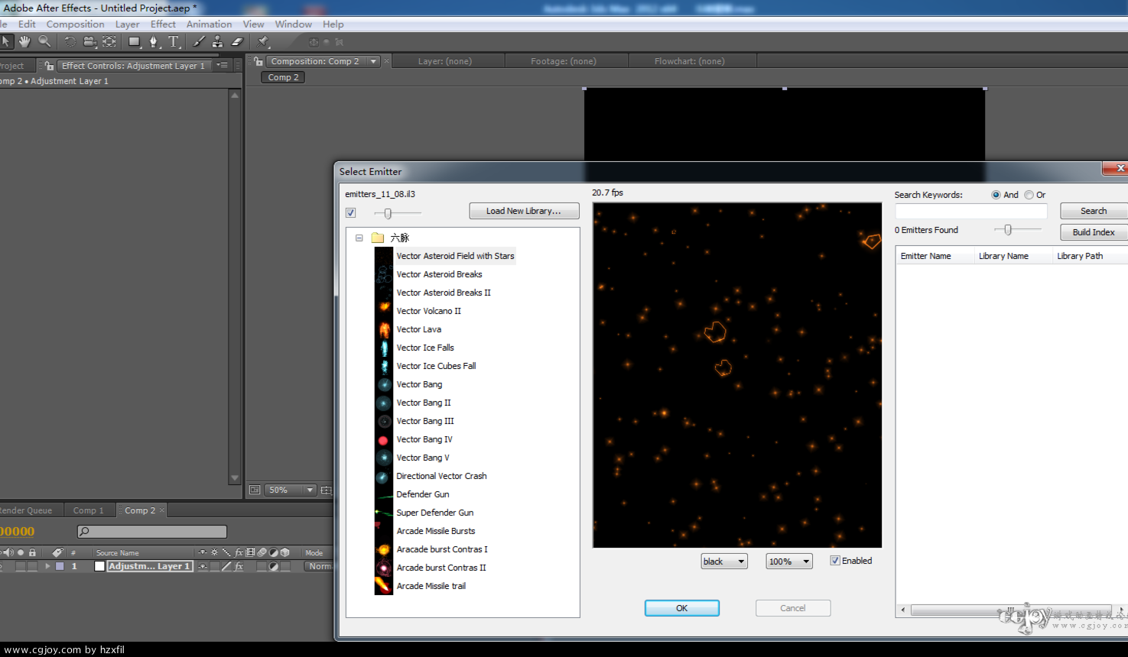Select the Or radio button
The height and width of the screenshot is (657, 1128).
pos(1029,195)
